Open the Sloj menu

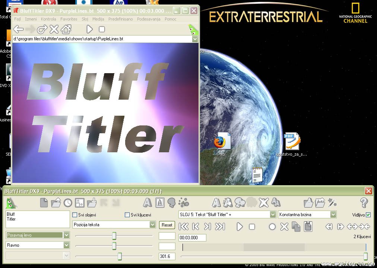click(x=85, y=19)
